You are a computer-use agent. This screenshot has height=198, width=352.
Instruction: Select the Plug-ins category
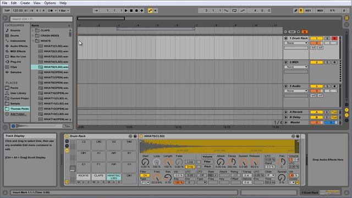tap(15, 62)
